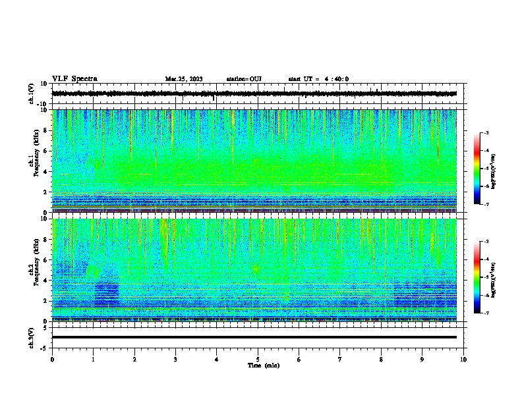Click tick label "1" on Time axis

pyautogui.click(x=93, y=360)
